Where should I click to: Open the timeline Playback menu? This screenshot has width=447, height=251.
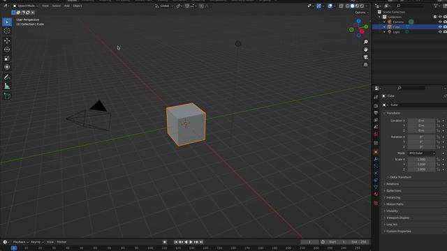click(x=20, y=242)
